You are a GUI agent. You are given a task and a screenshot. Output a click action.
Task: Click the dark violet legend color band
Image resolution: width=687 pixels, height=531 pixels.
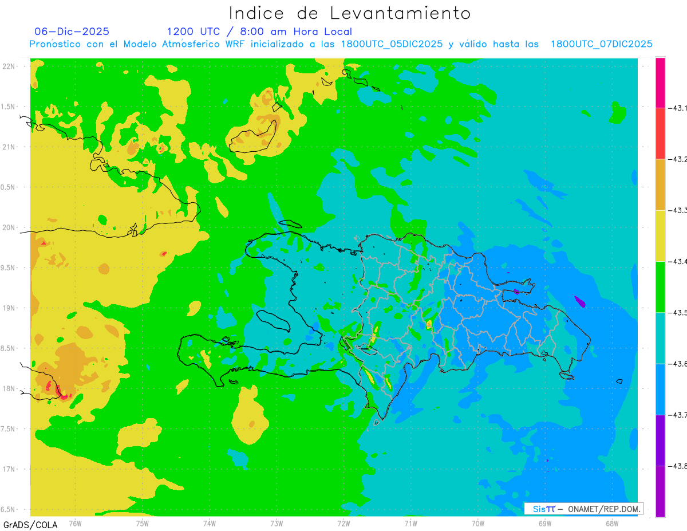[660, 440]
